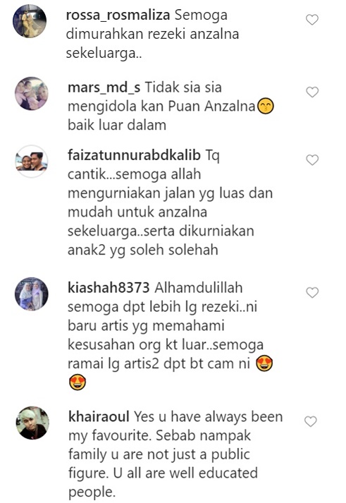Screen dimensions: 346x503
Task: Tap the heart next to mars_md_s comment
Action: 312,92
